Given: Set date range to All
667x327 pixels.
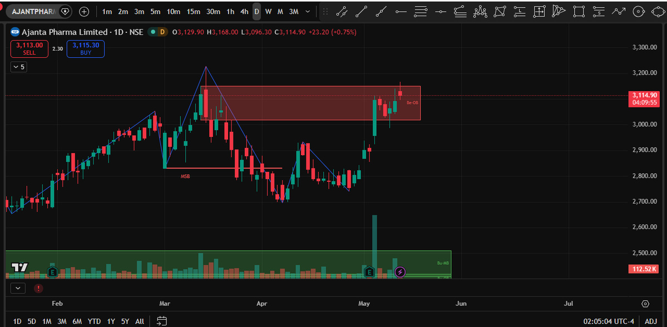Looking at the screenshot, I should 140,321.
